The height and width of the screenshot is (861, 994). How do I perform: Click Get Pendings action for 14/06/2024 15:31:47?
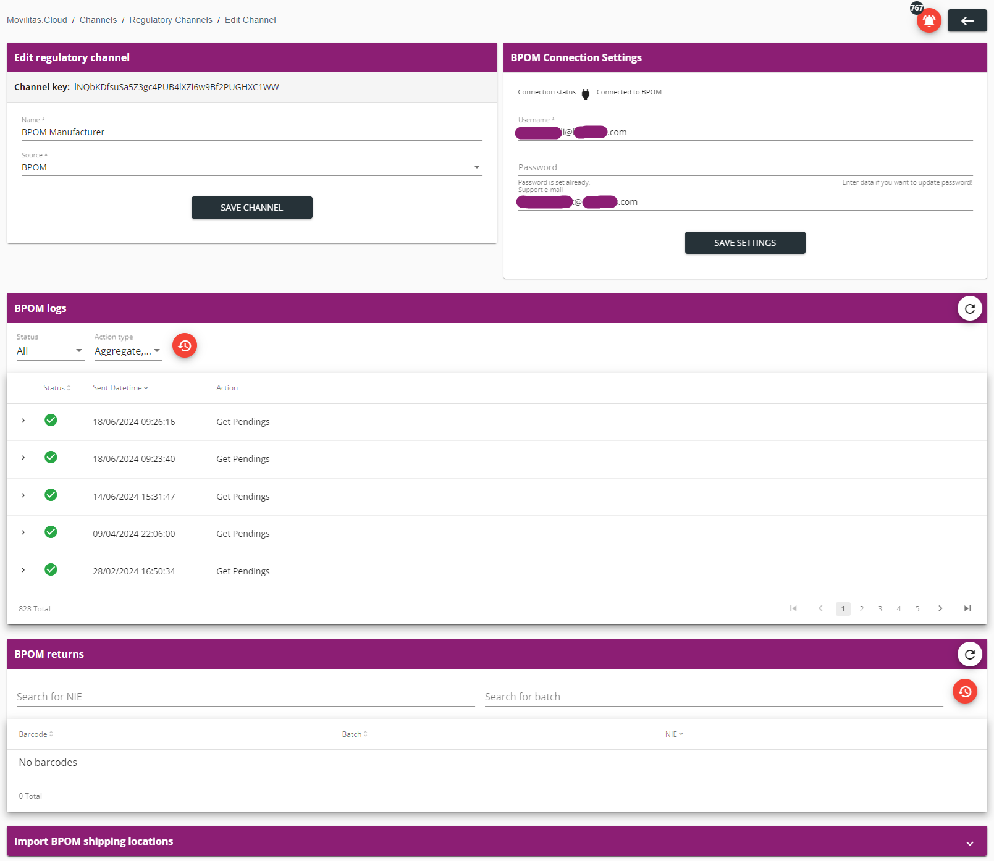pyautogui.click(x=243, y=497)
